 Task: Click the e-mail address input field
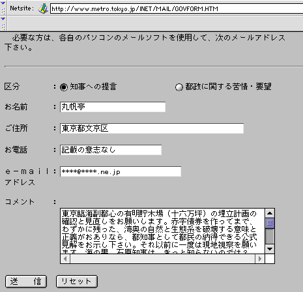121,171
